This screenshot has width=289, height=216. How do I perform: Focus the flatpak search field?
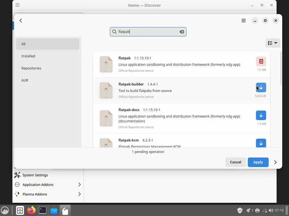pyautogui.click(x=148, y=32)
